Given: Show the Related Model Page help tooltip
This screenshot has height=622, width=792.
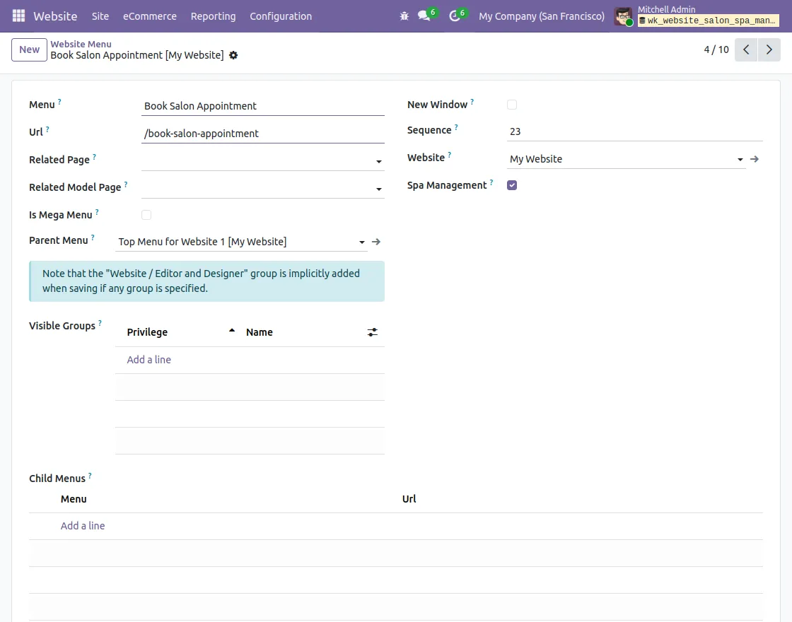Looking at the screenshot, I should (x=126, y=184).
